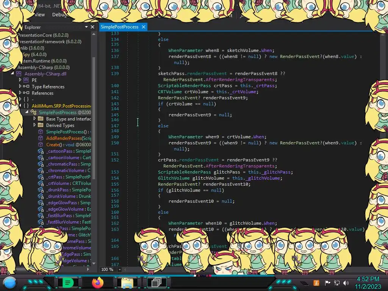Screen dimensions: 388x291
Task: Open the View menu
Action: 39,15
